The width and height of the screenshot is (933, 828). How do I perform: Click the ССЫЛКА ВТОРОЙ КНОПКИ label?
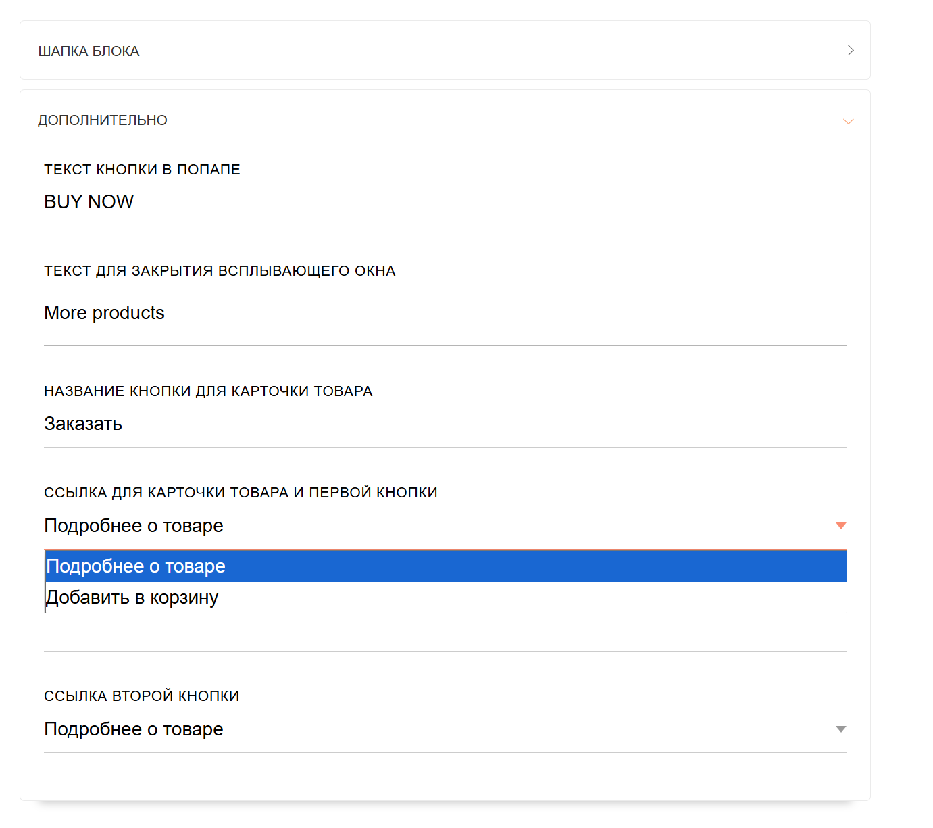142,696
